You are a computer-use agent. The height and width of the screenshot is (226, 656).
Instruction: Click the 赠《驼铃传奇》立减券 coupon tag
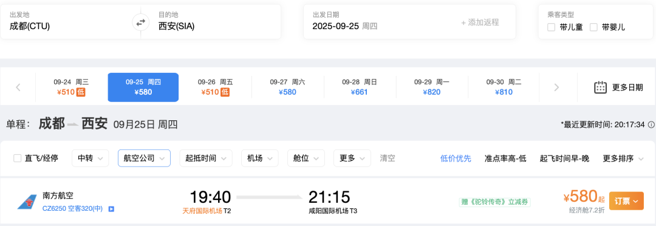(x=494, y=202)
